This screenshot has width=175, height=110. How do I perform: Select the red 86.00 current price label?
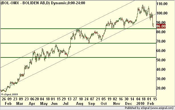pos(161,26)
